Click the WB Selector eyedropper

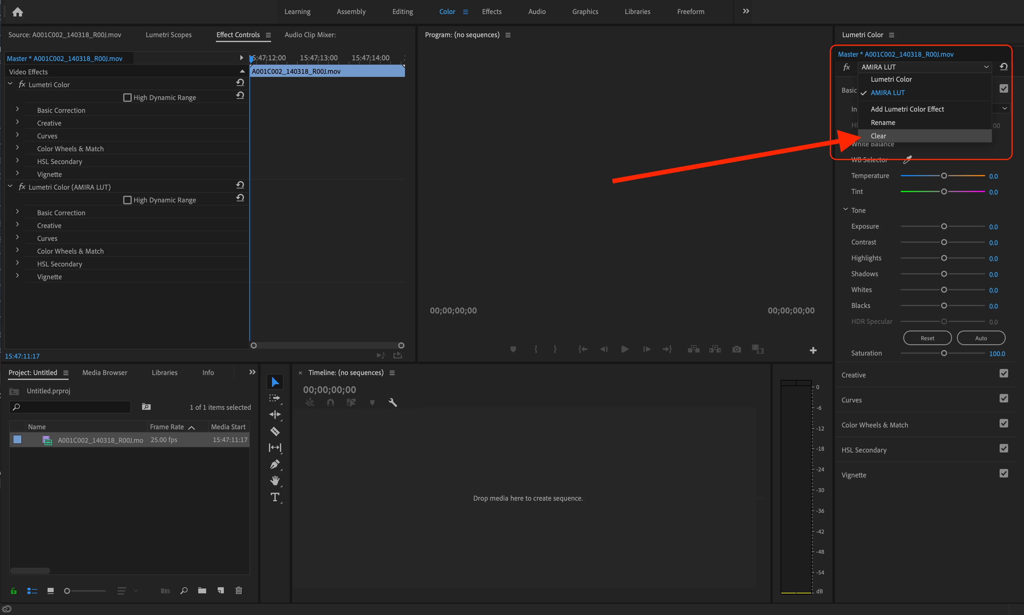907,159
